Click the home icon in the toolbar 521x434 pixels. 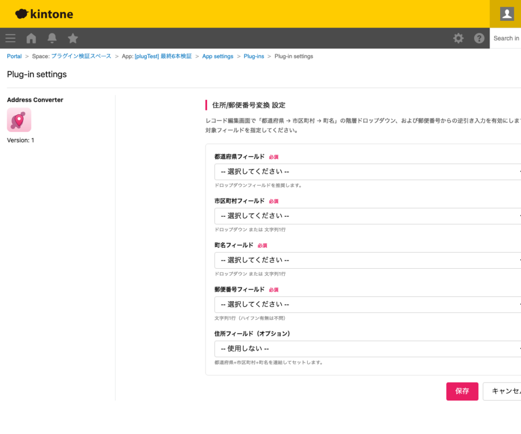[x=31, y=38]
